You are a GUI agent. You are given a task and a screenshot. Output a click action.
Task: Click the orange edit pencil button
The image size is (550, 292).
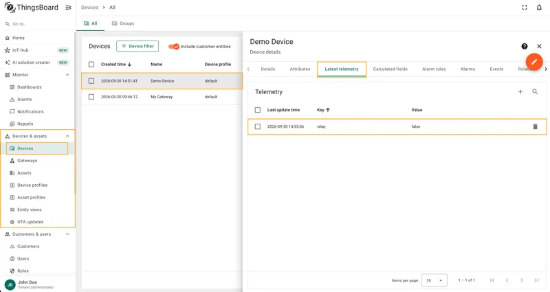[x=534, y=62]
